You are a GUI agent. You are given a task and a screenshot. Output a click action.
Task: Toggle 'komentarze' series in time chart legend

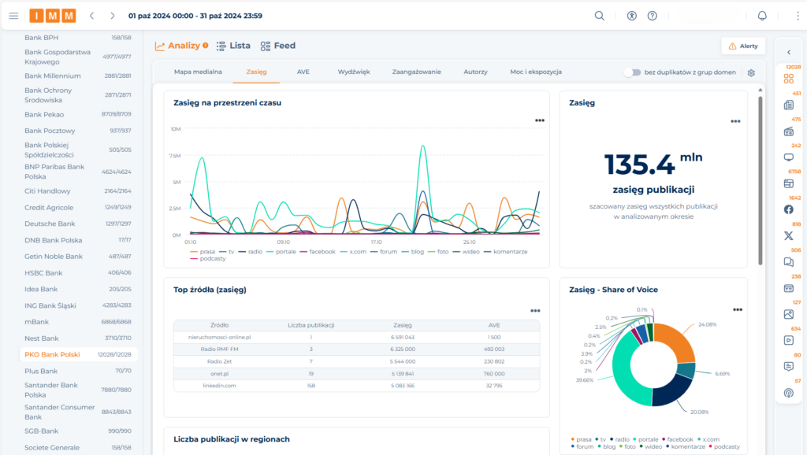click(506, 252)
